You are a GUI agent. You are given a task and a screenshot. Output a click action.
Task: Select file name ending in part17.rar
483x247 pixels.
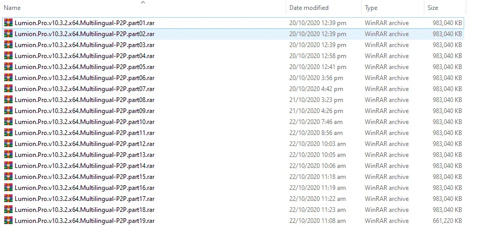[84, 199]
